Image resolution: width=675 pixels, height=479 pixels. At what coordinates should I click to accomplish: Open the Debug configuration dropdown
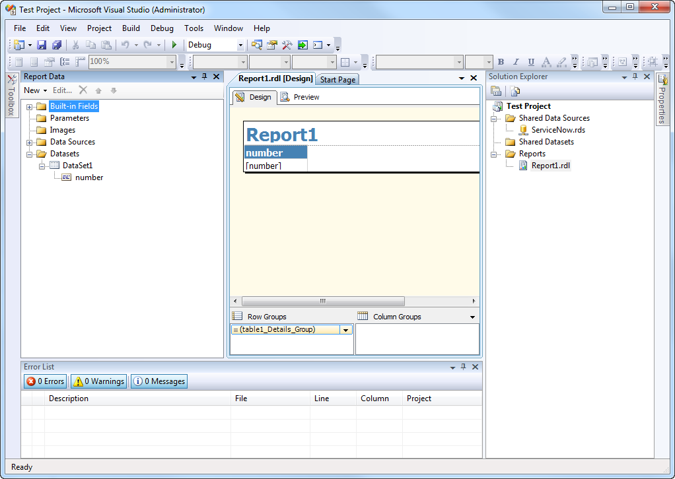[x=240, y=45]
